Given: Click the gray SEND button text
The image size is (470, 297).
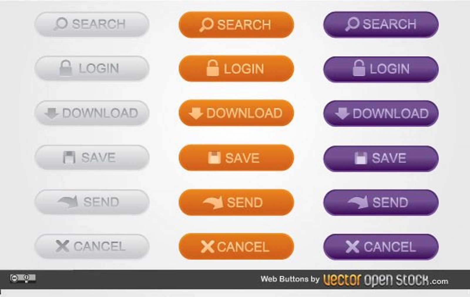Looking at the screenshot, I should tap(101, 202).
